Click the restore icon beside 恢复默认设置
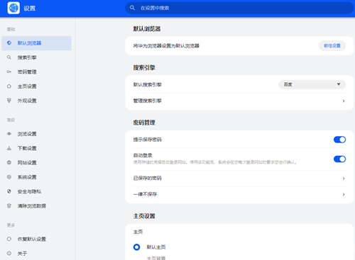 point(9,239)
